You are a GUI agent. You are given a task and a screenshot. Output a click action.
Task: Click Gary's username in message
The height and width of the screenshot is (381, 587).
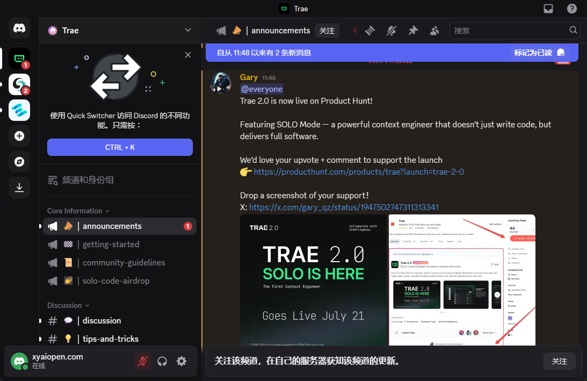coord(249,77)
